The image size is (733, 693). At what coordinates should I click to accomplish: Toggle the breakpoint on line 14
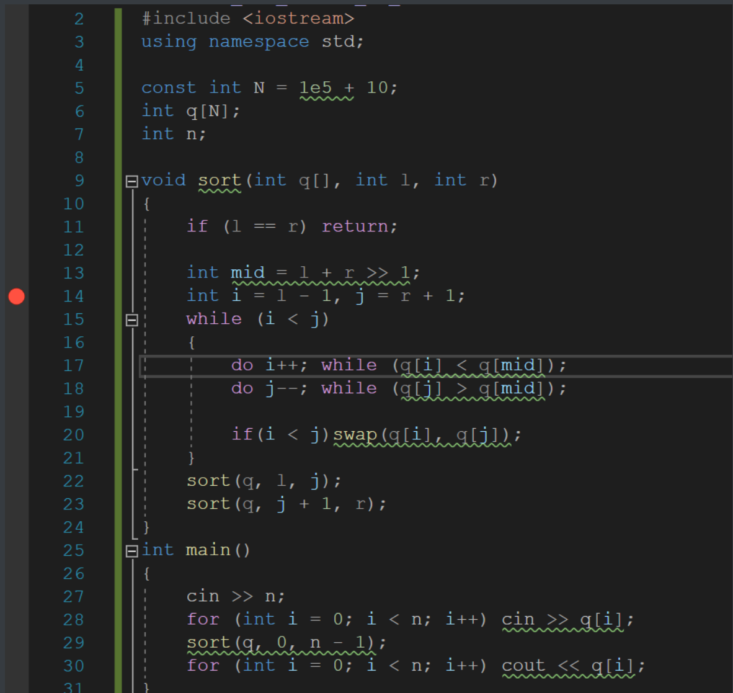(16, 297)
